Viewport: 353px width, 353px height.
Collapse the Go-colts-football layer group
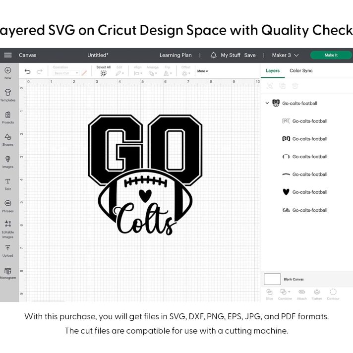[x=267, y=103]
